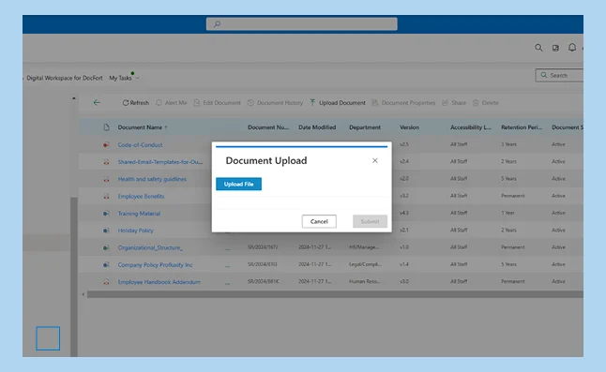Cancel the Document Upload dialog
606x372 pixels.
click(319, 221)
